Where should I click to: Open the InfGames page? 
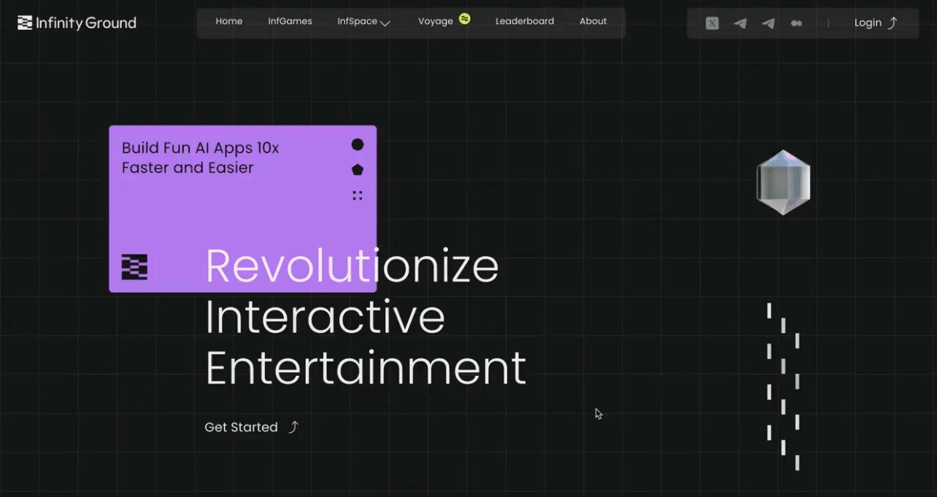click(x=290, y=21)
